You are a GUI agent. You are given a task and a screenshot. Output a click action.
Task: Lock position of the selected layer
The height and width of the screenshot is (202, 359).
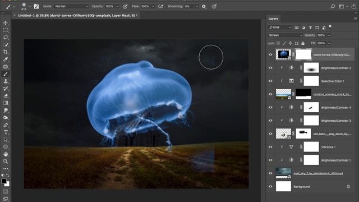[291, 43]
